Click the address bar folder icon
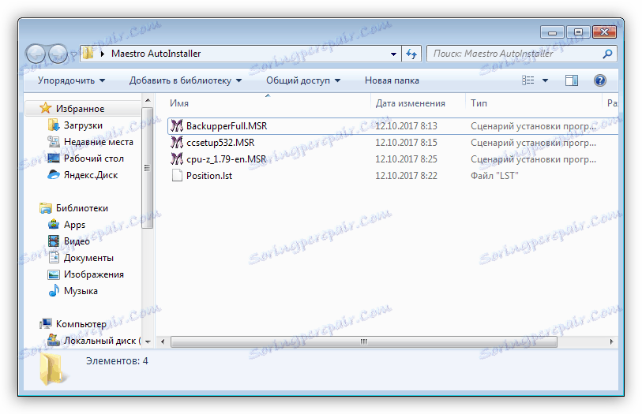The image size is (642, 414). coord(88,54)
